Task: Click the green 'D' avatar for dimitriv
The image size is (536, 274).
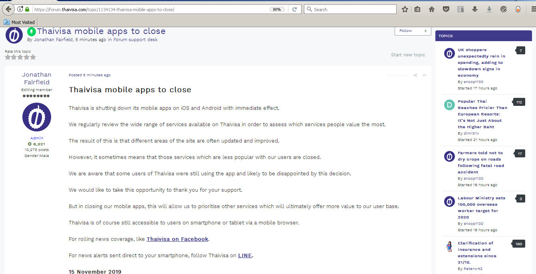Action: click(x=450, y=105)
